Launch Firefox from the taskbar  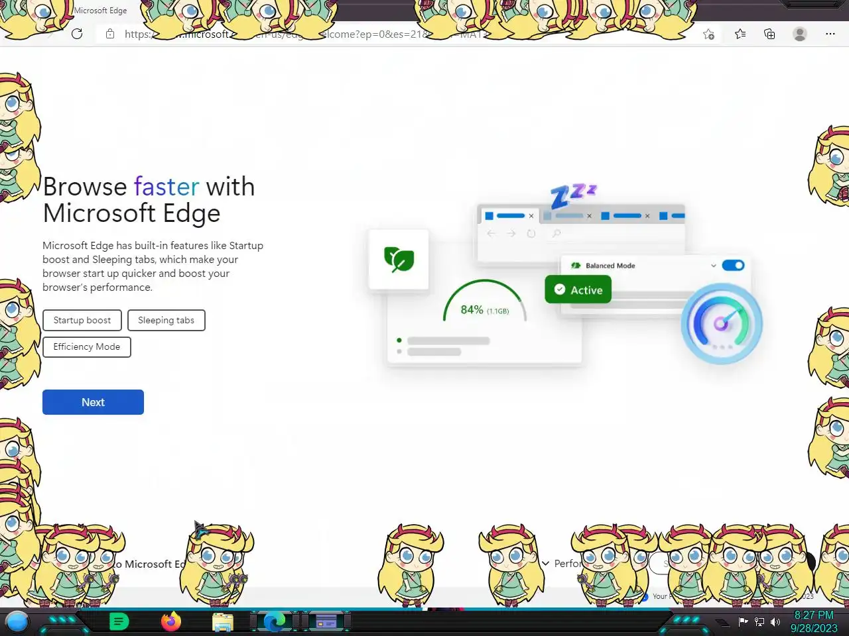point(171,621)
